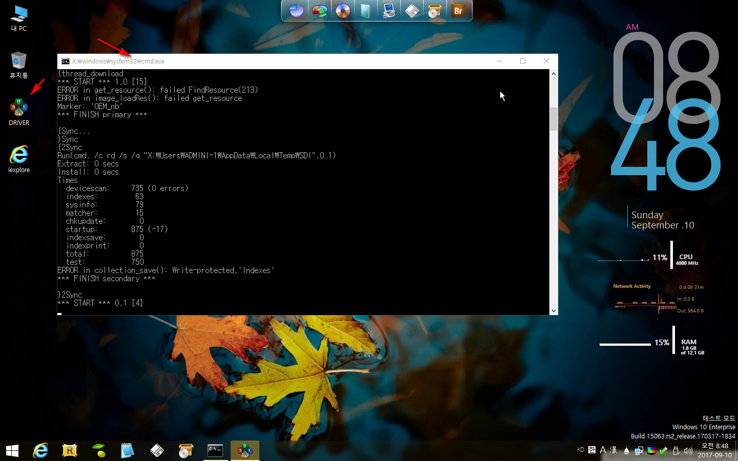Open the iexplore desktop shortcut

pyautogui.click(x=19, y=159)
